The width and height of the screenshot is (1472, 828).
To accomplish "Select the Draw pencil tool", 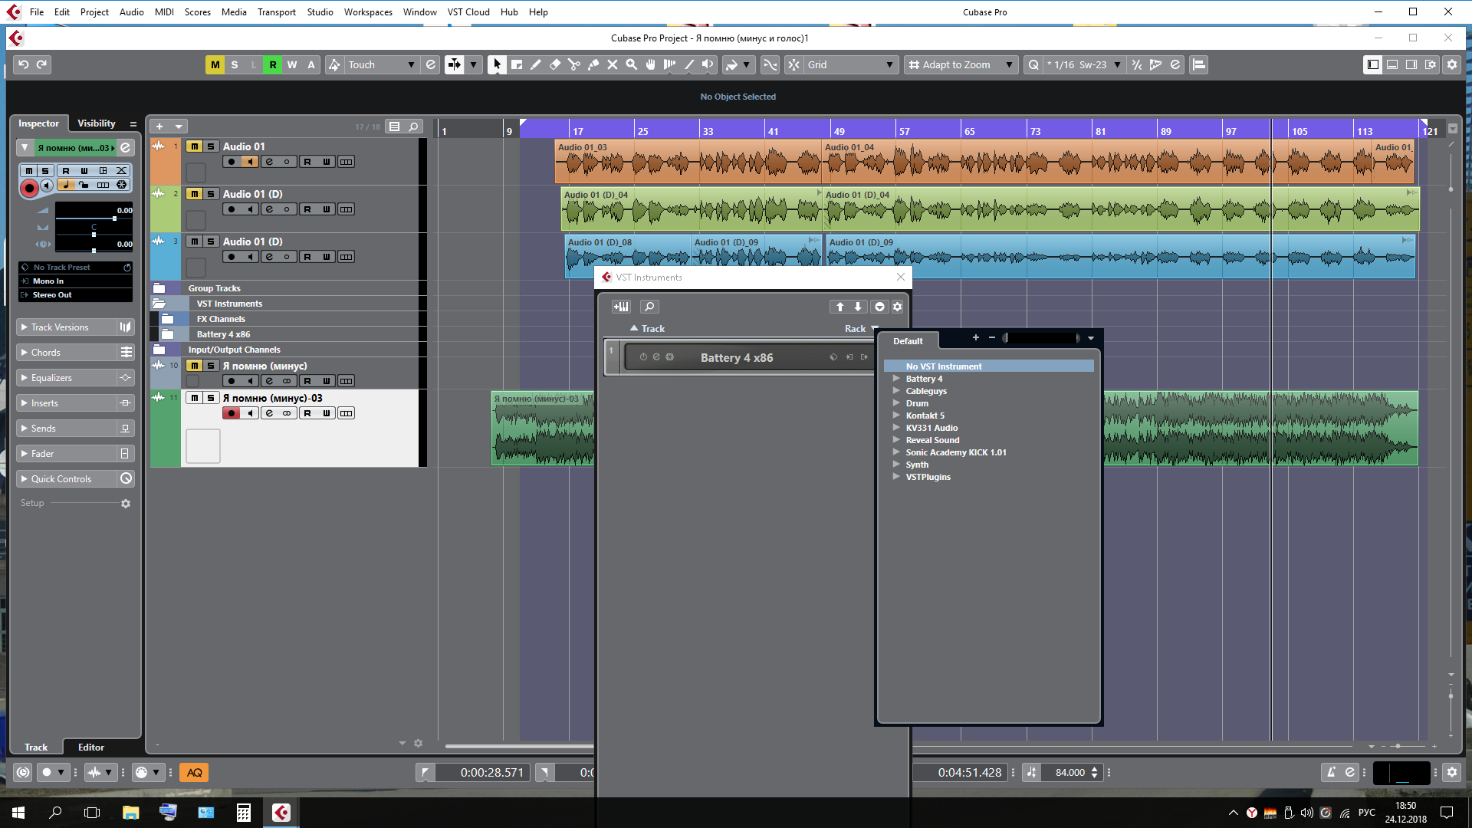I will pyautogui.click(x=536, y=65).
